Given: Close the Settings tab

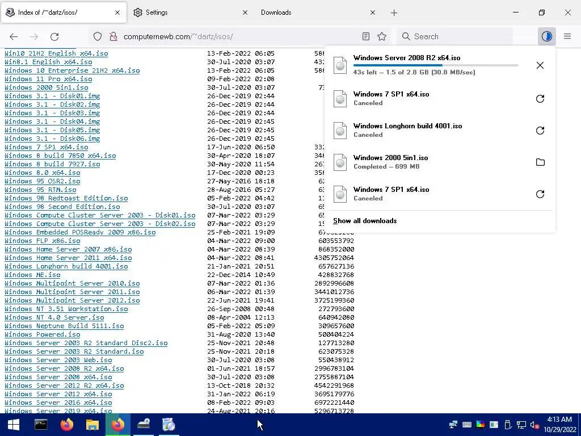Looking at the screenshot, I should tap(245, 12).
